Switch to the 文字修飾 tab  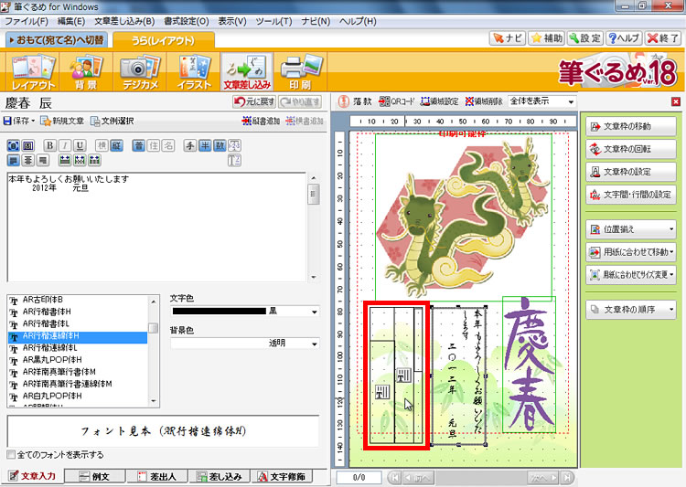point(283,476)
